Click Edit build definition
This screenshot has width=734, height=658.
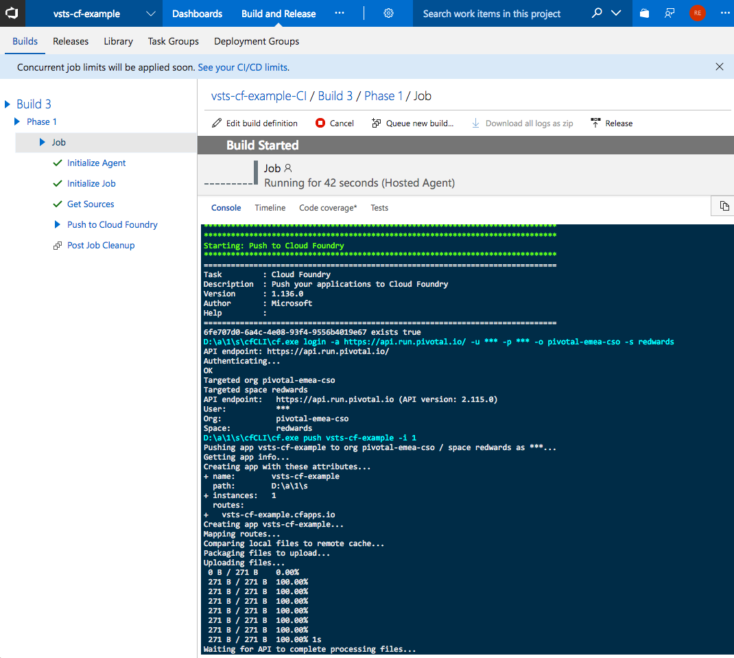[x=254, y=124]
